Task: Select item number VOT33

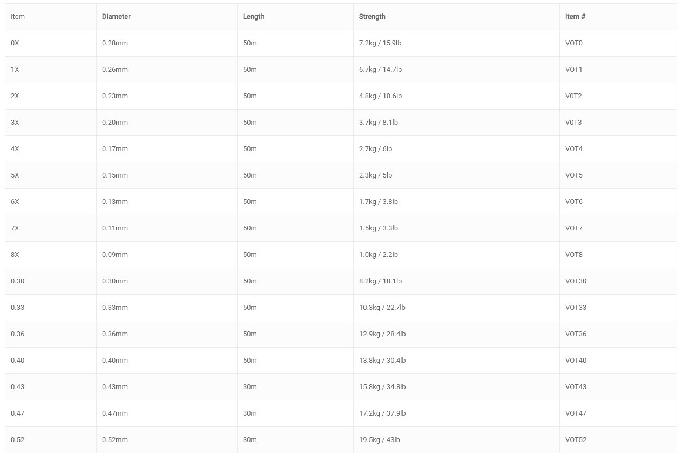Action: point(576,308)
